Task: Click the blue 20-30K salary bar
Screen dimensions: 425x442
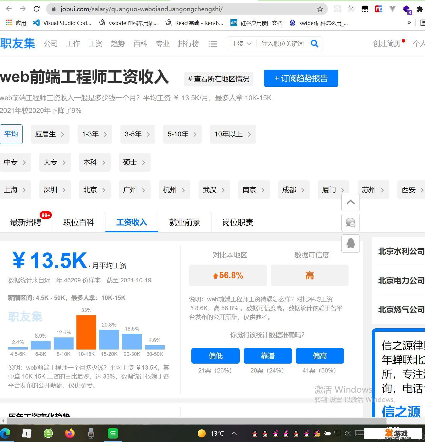Action: pos(132,341)
